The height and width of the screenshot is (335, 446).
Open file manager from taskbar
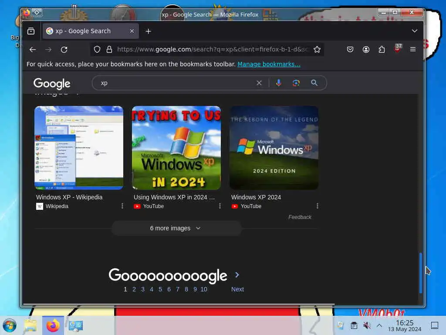click(30, 325)
